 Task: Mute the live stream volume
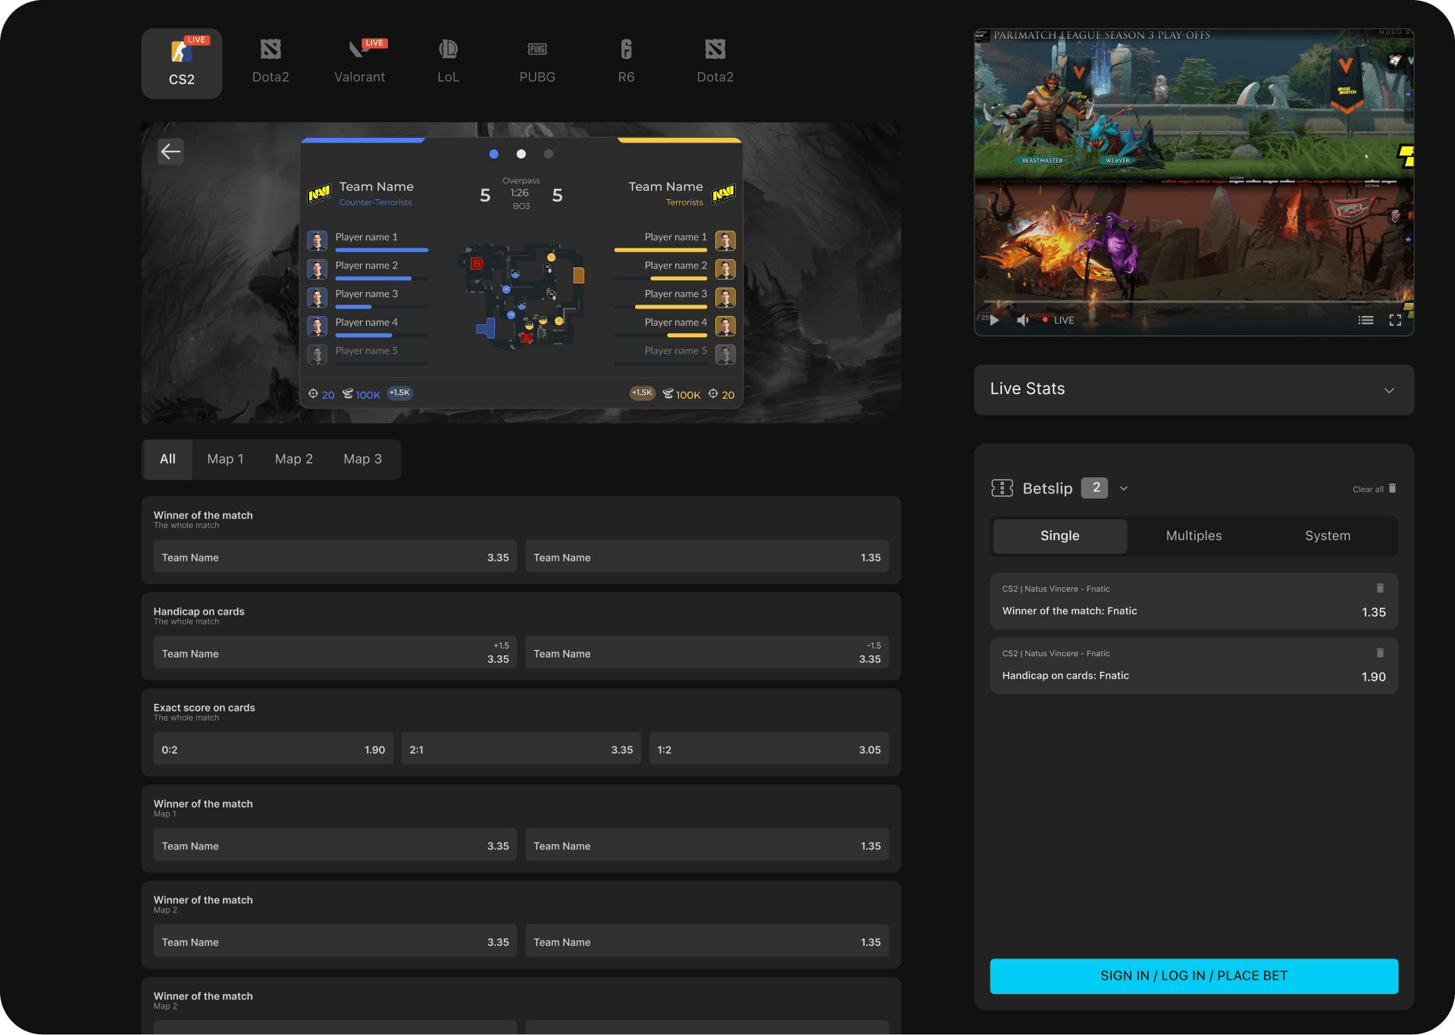tap(1023, 320)
